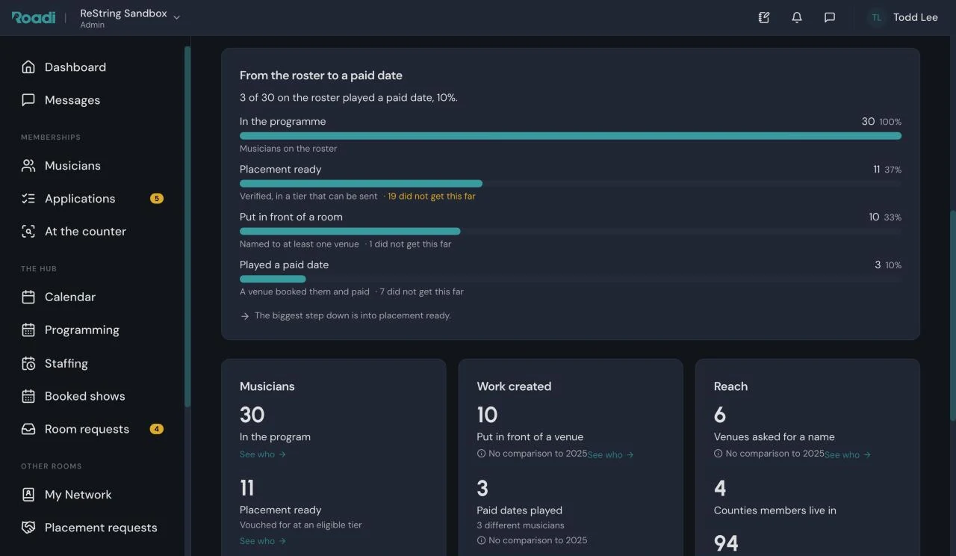This screenshot has height=556, width=956.
Task: Open the notifications bell
Action: 797,17
